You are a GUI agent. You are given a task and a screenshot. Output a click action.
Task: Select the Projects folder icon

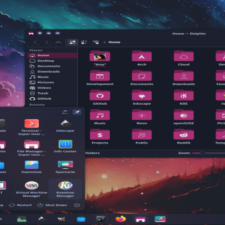pyautogui.click(x=100, y=134)
